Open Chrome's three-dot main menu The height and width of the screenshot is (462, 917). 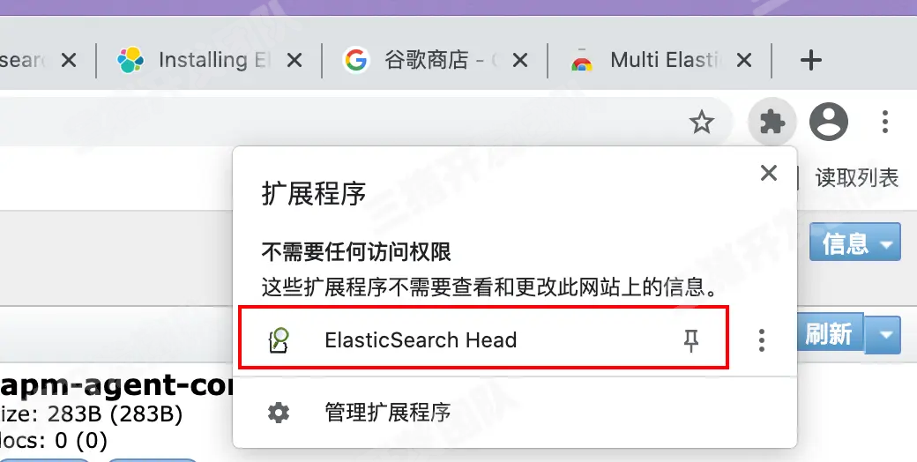coord(885,122)
